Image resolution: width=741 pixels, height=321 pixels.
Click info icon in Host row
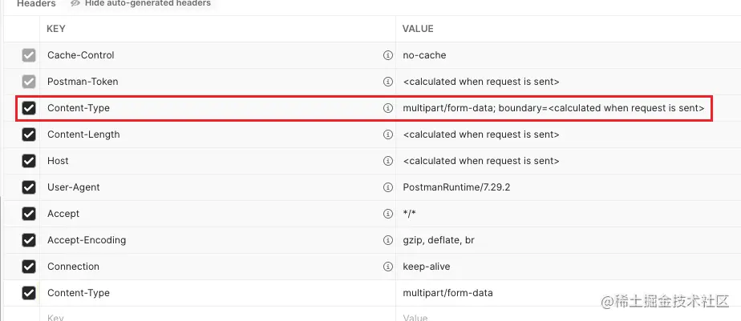(x=387, y=161)
